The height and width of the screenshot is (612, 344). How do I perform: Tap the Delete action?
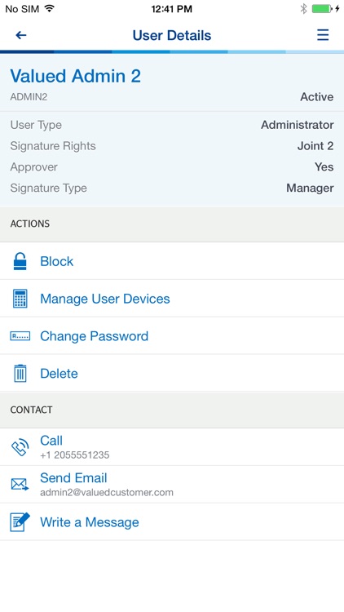(172, 374)
